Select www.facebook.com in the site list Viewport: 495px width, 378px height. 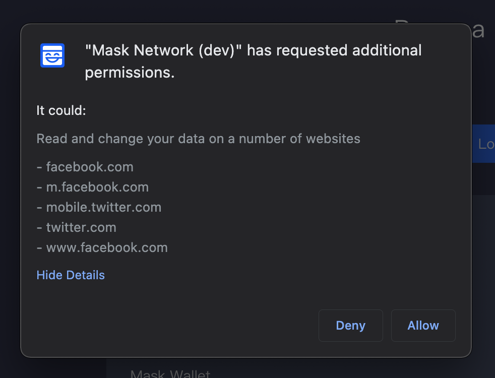(x=107, y=247)
